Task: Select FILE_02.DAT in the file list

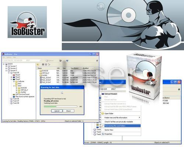Action: coord(45,80)
